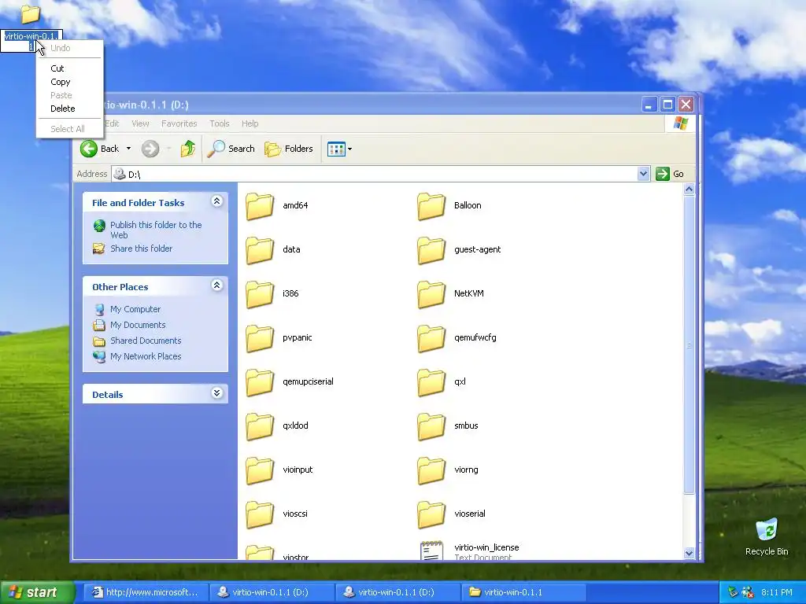Click the guest-agent folder name
This screenshot has height=604, width=806.
[477, 249]
